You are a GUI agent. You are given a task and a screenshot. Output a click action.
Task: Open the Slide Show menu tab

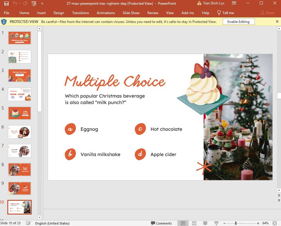point(131,13)
